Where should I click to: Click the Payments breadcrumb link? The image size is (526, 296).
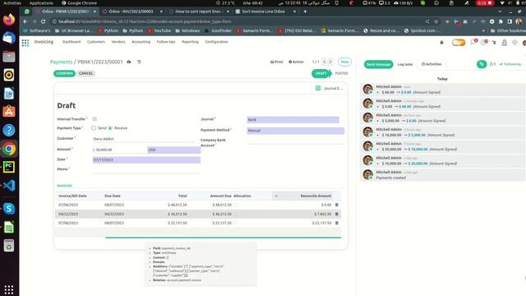point(61,62)
